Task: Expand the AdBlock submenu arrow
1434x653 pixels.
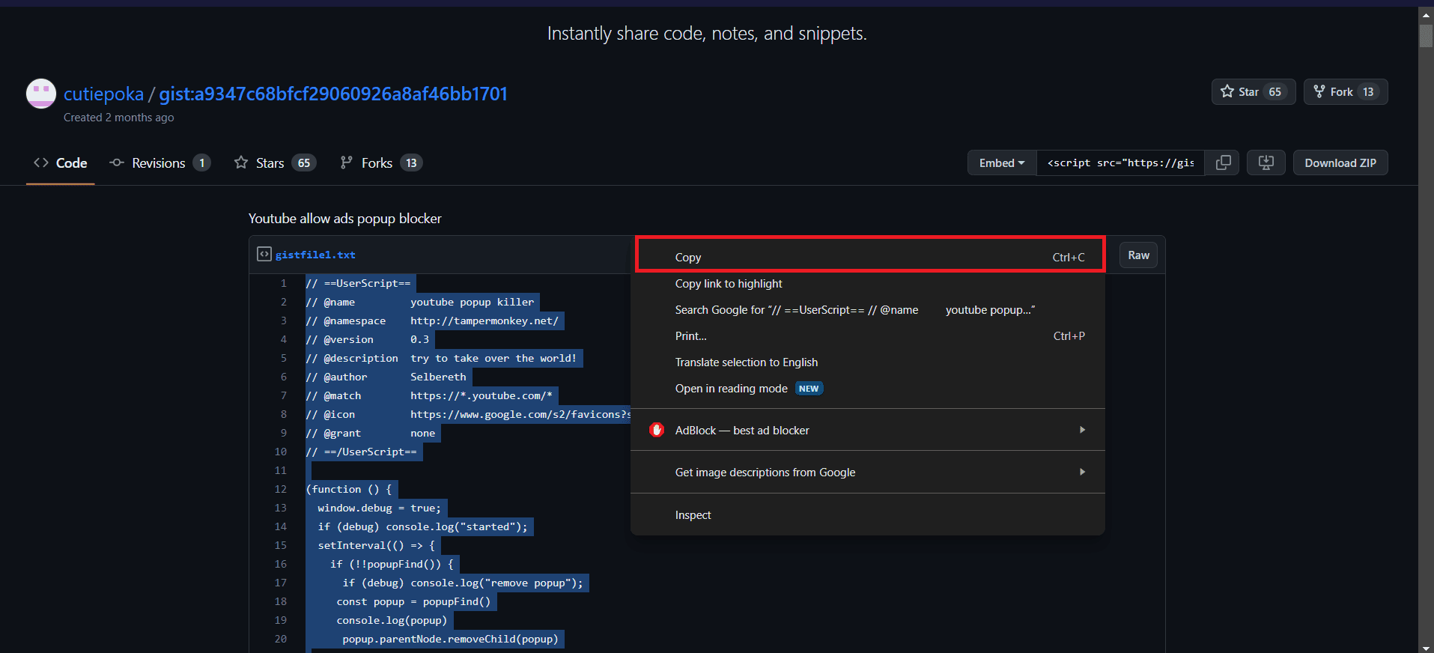Action: 1082,430
